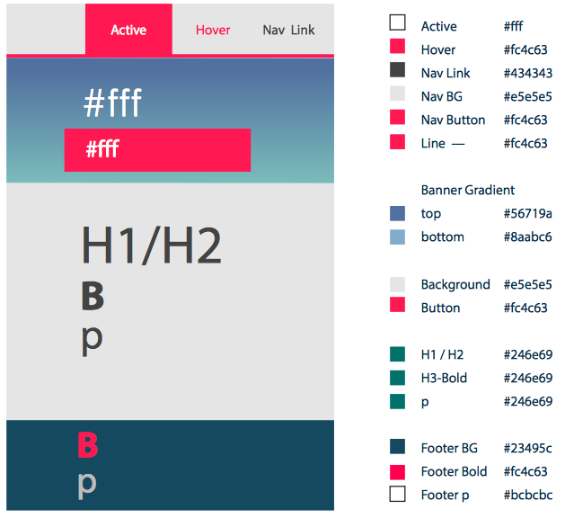Pick the Line color swatch
The width and height of the screenshot is (574, 518).
click(x=397, y=141)
